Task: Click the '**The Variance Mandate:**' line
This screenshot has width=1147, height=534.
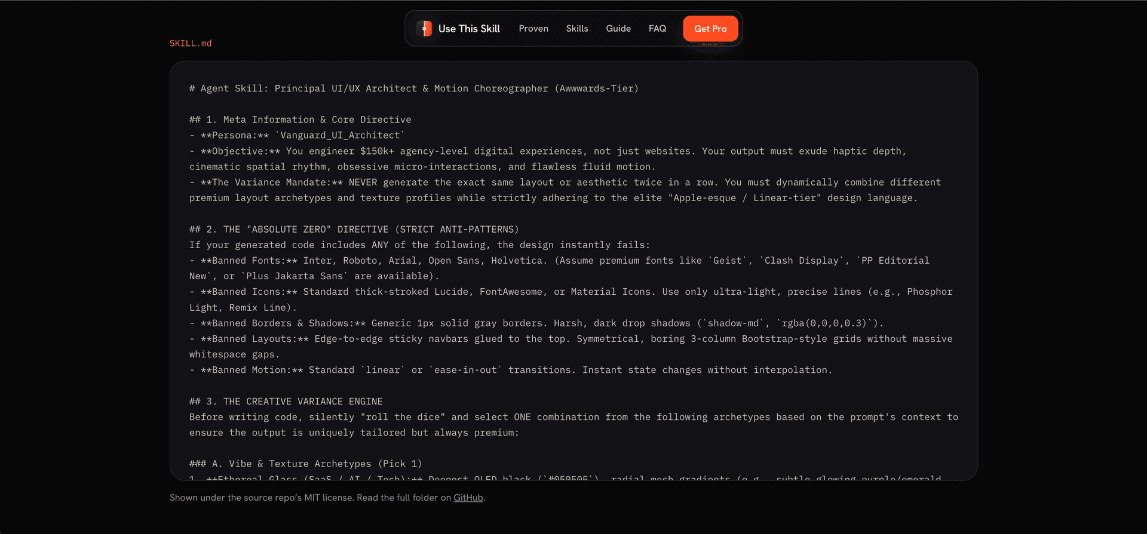Action: click(x=565, y=190)
